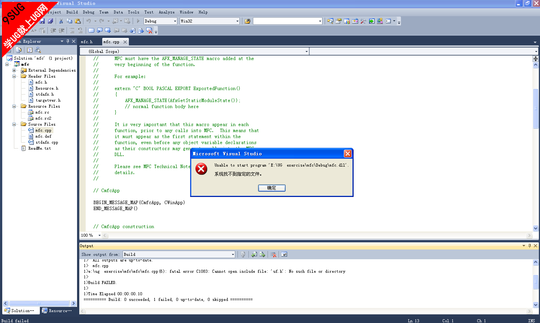Toggle Solution Explorer auto-hide pushpin
Image resolution: width=540 pixels, height=323 pixels.
click(68, 41)
